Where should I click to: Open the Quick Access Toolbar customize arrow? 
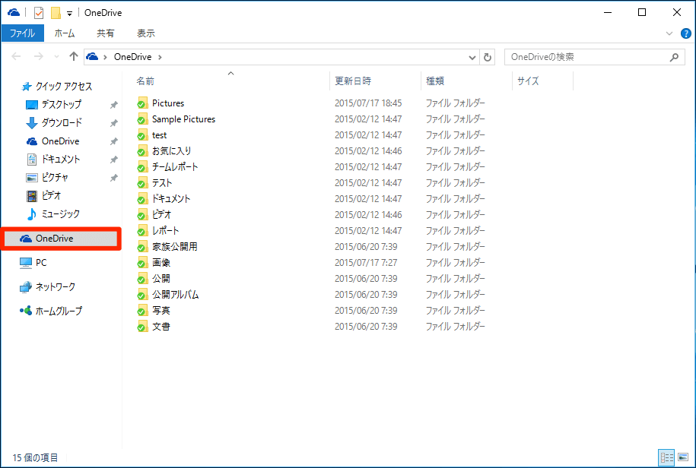click(x=70, y=14)
